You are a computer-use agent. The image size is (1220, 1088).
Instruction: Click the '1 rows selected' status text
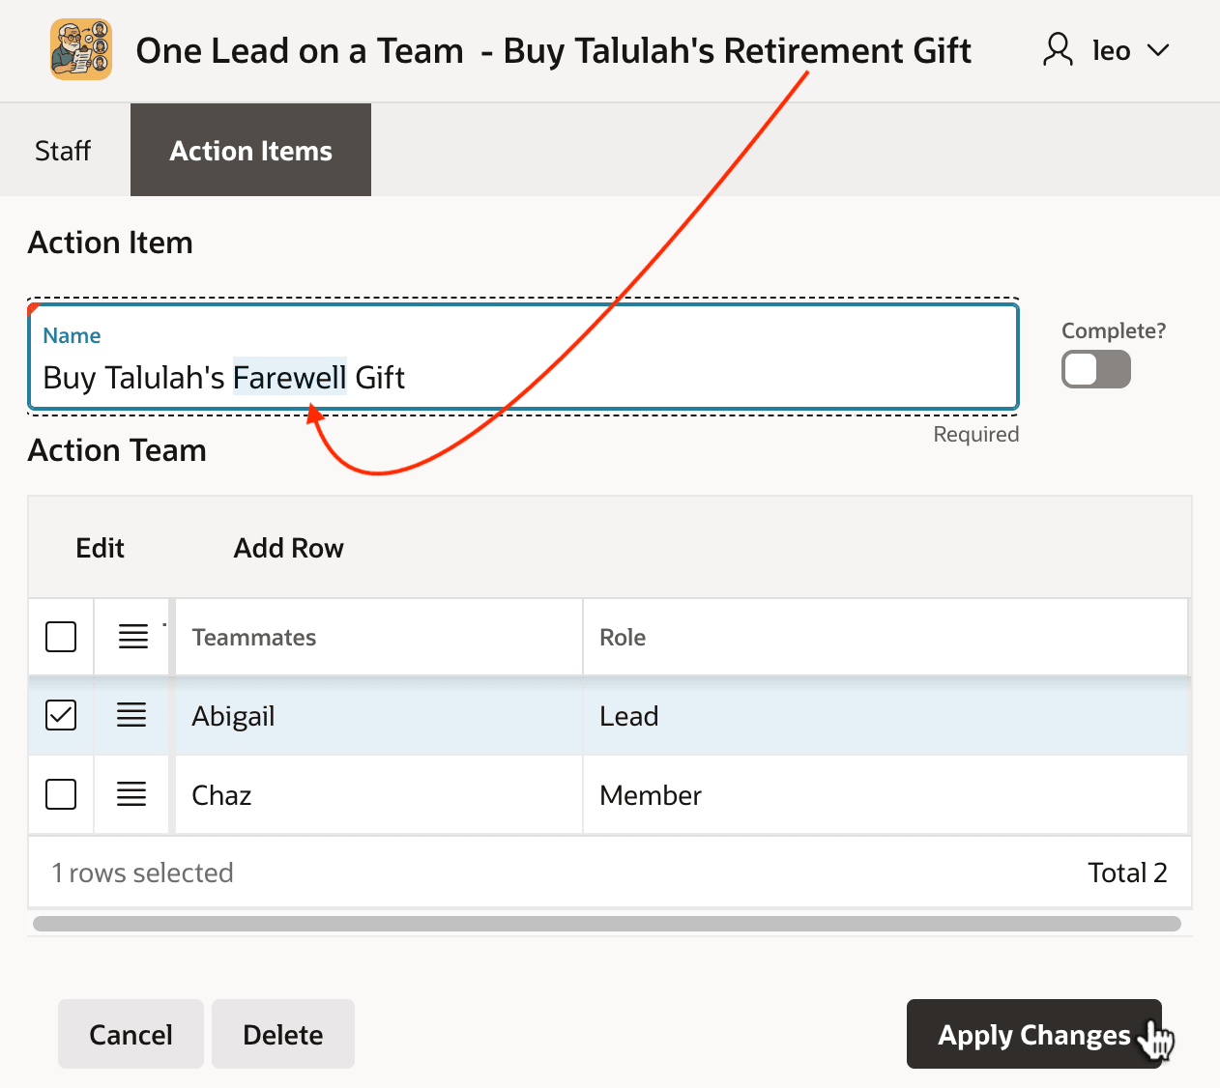pos(142,873)
